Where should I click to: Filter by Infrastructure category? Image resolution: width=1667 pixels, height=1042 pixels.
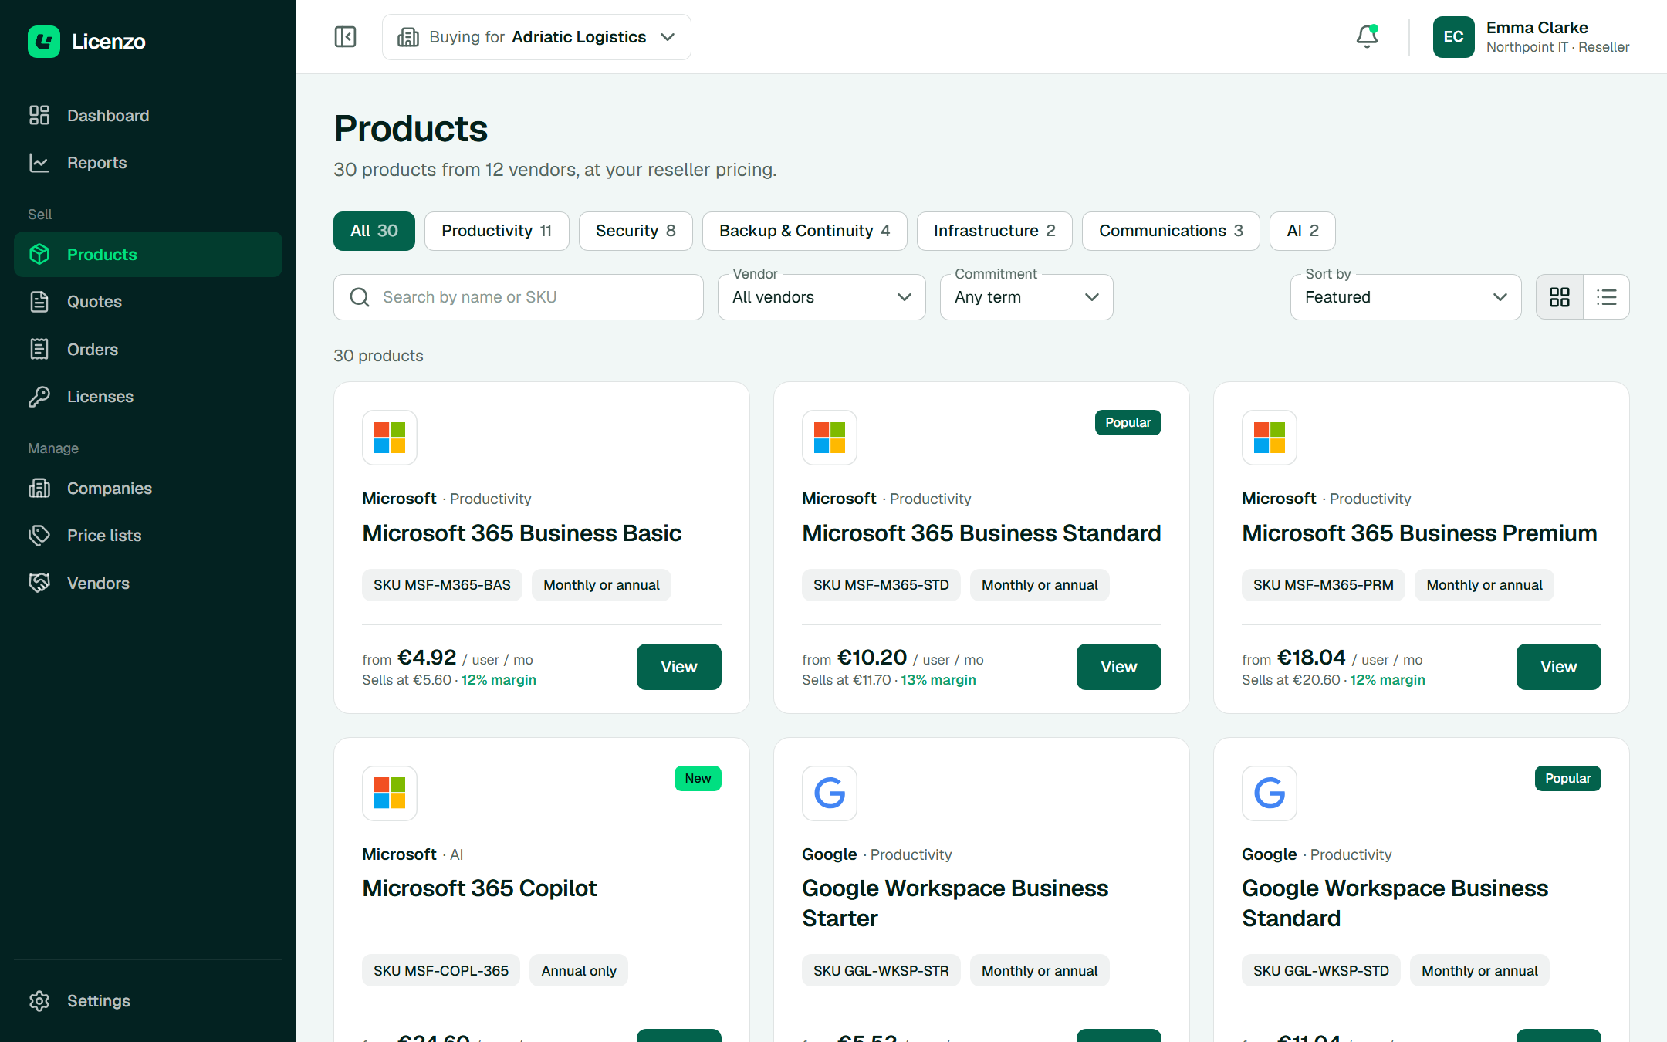995,231
